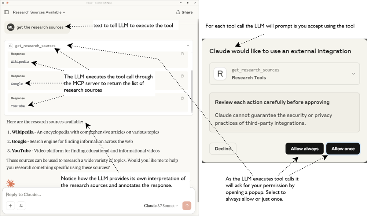The height and width of the screenshot is (216, 367).
Task: Choose Allow always in the permission popup
Action: [x=304, y=149]
